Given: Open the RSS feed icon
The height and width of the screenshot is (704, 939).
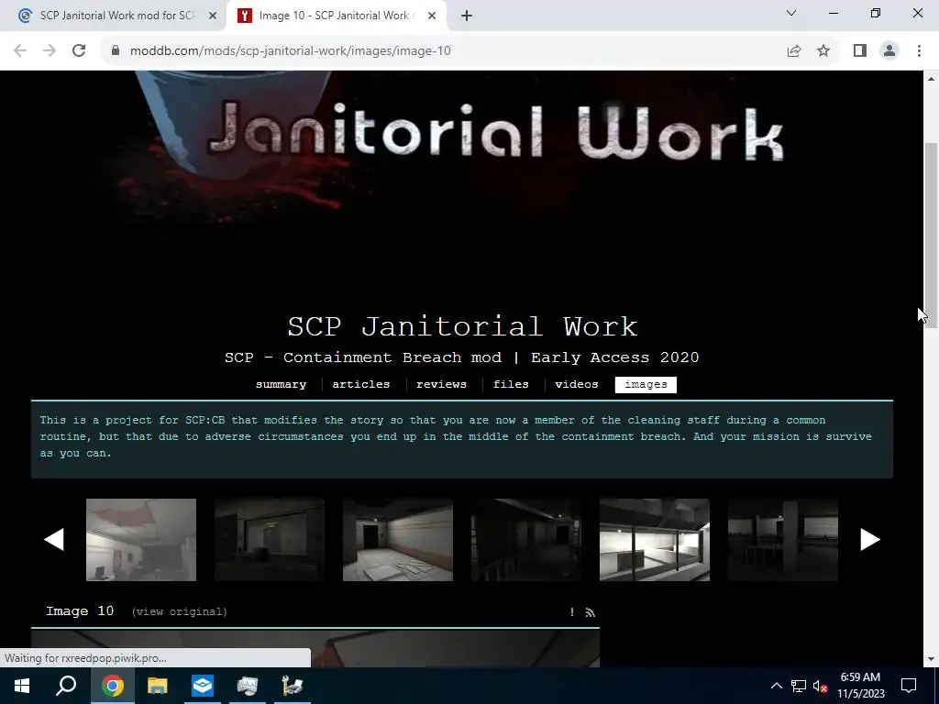Looking at the screenshot, I should coord(591,611).
